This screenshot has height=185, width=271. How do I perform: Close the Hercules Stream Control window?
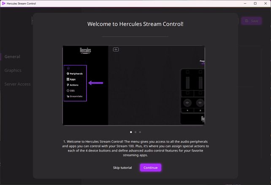[266, 3]
